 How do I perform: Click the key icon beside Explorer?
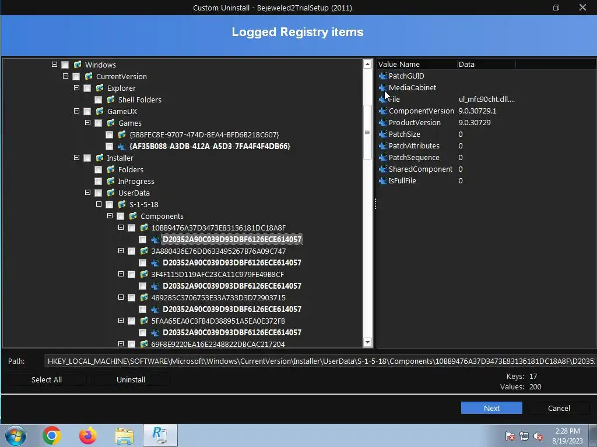tap(100, 88)
